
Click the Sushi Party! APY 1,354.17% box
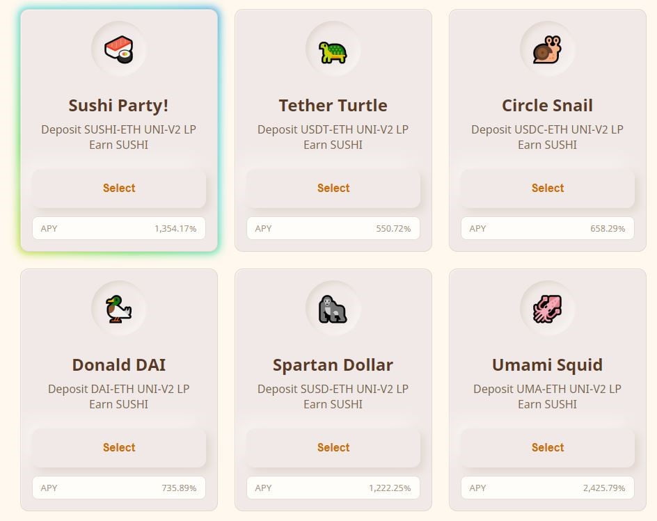119,228
